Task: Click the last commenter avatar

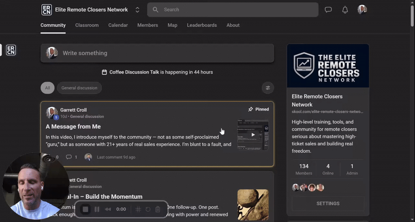Action: pyautogui.click(x=88, y=157)
